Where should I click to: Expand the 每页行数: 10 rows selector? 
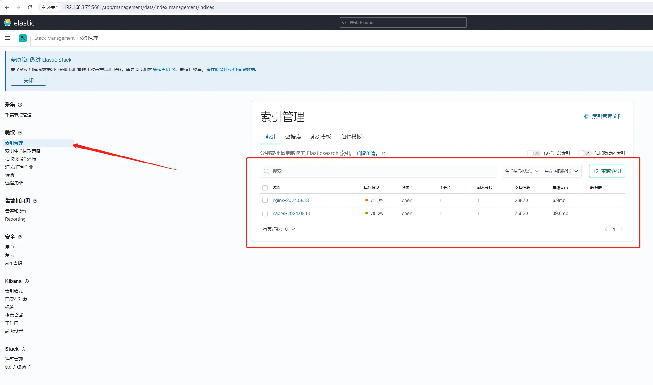279,229
